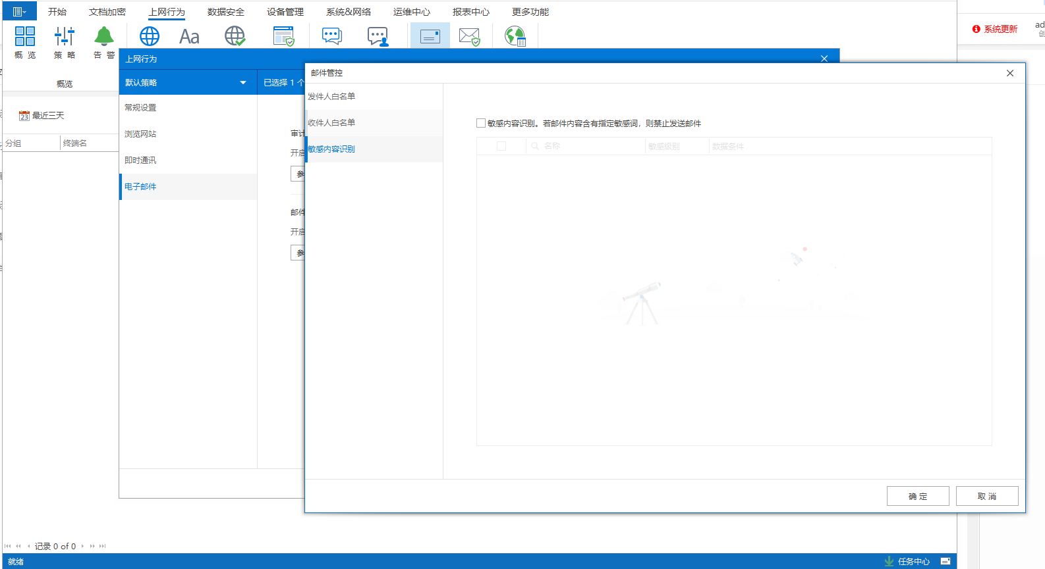Click the 系统更新 link
The height and width of the screenshot is (569, 1045).
(x=1001, y=29)
